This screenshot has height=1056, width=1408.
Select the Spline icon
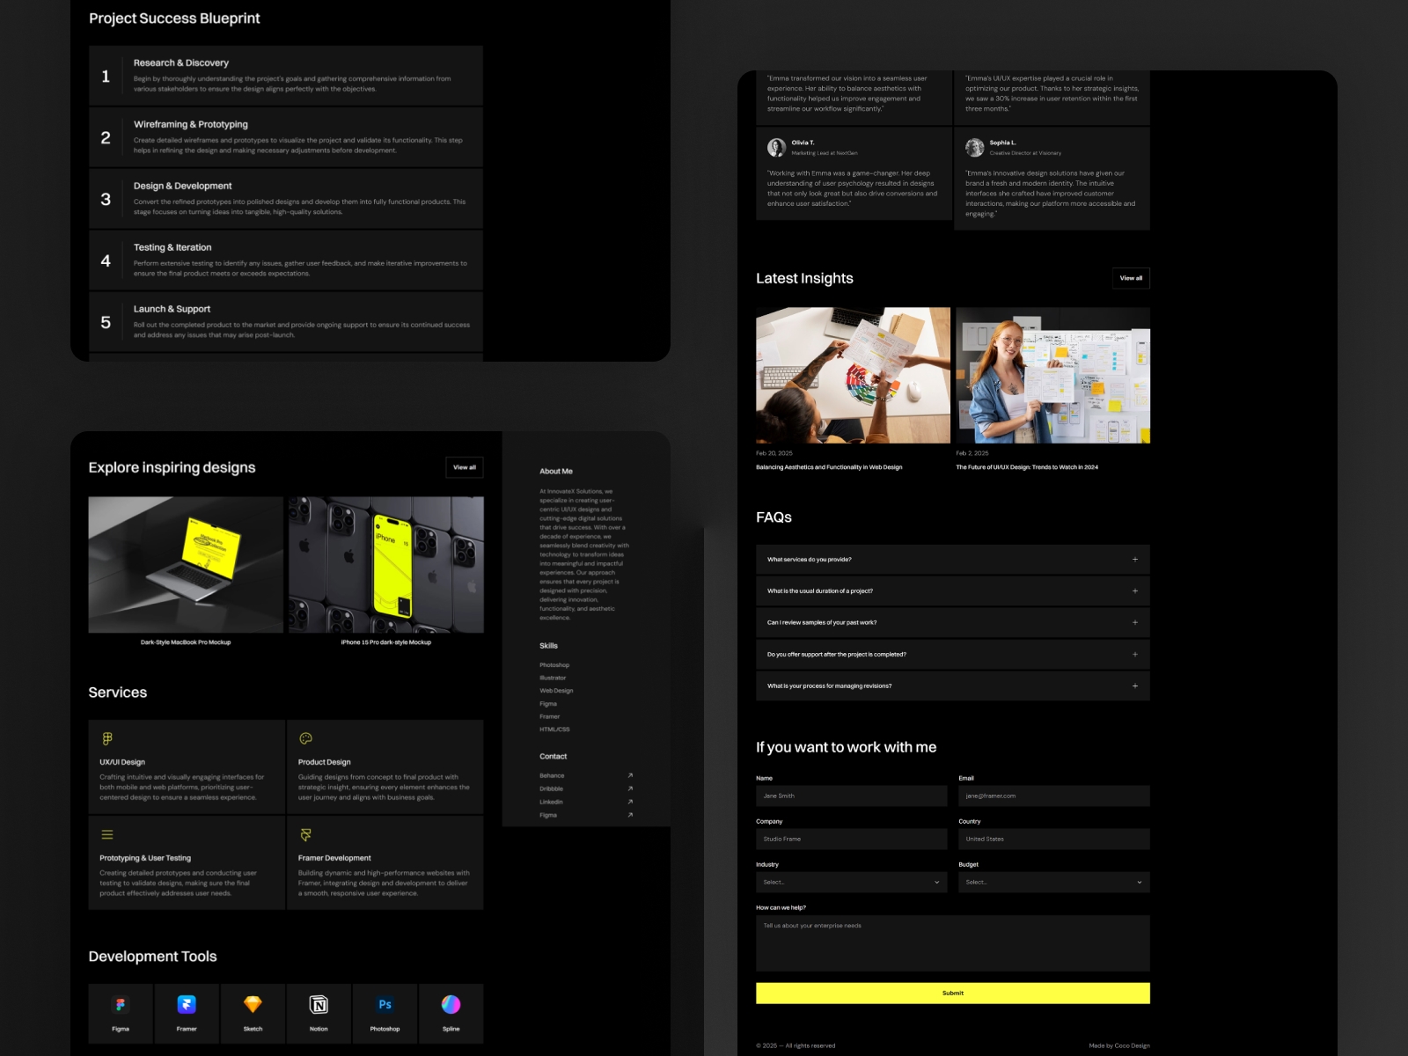click(x=451, y=1003)
